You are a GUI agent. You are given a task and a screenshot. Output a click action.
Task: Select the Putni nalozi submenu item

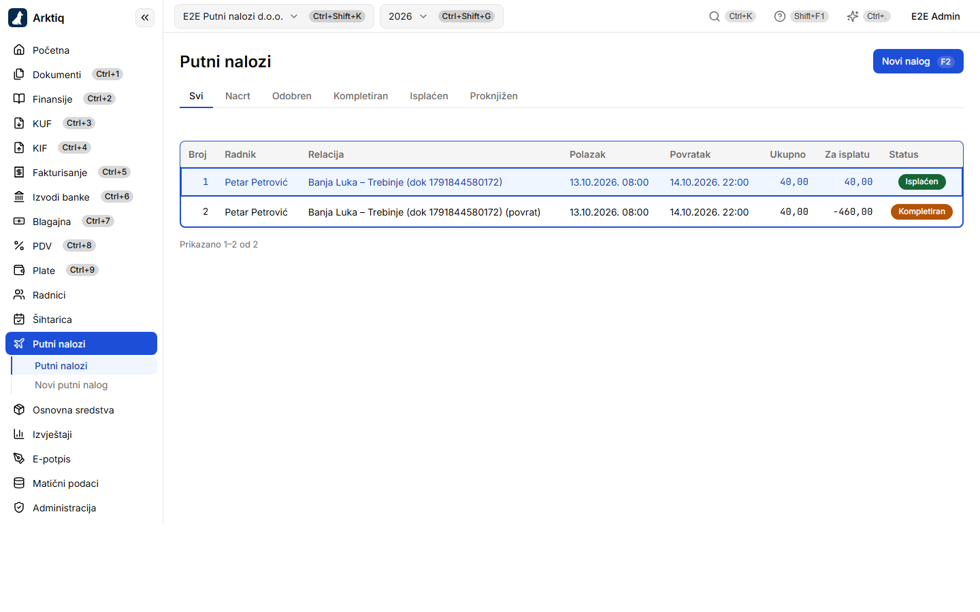(84, 366)
